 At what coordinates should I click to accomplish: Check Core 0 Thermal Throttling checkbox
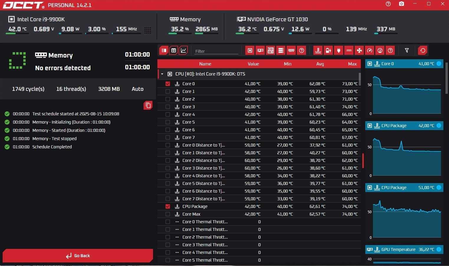168,222
